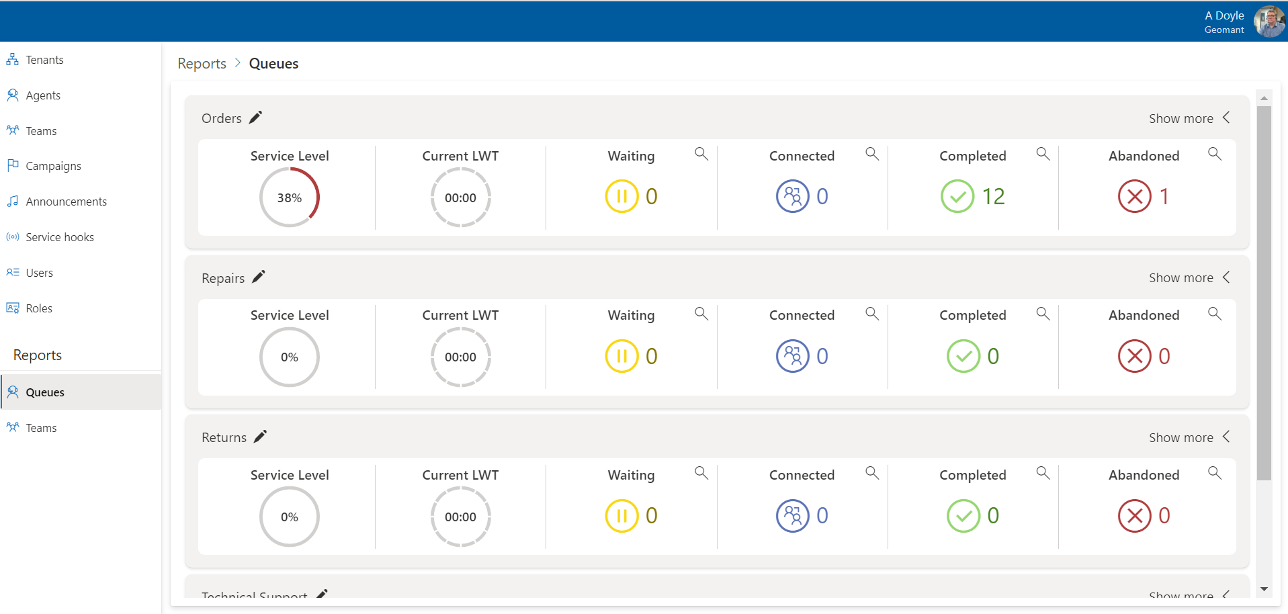The height and width of the screenshot is (614, 1288).
Task: Open the Tenants section
Action: [x=44, y=59]
